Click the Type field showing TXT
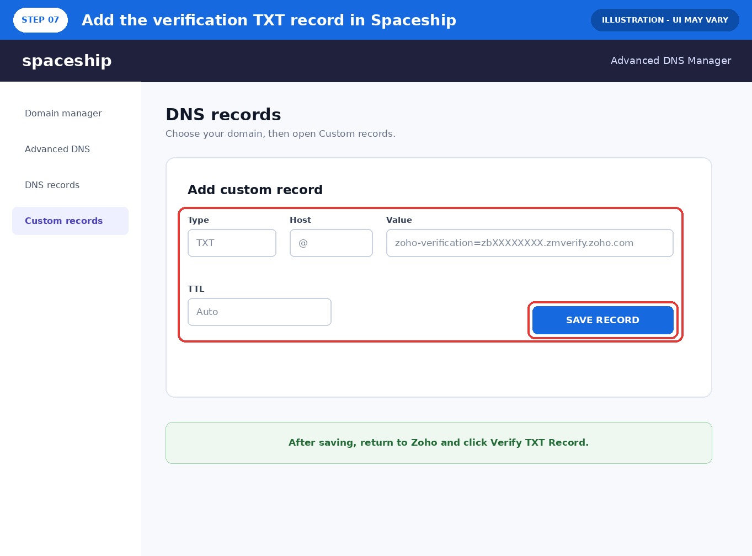This screenshot has width=752, height=556. (232, 243)
